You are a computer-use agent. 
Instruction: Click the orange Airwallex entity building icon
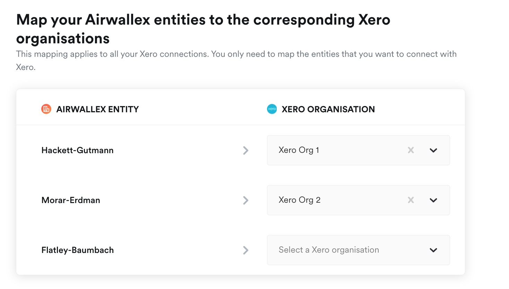click(x=46, y=109)
